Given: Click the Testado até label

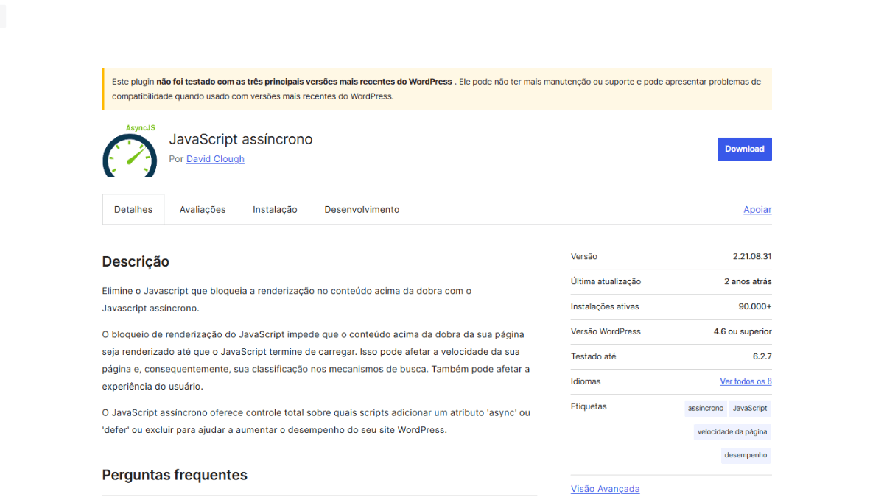Looking at the screenshot, I should [593, 356].
